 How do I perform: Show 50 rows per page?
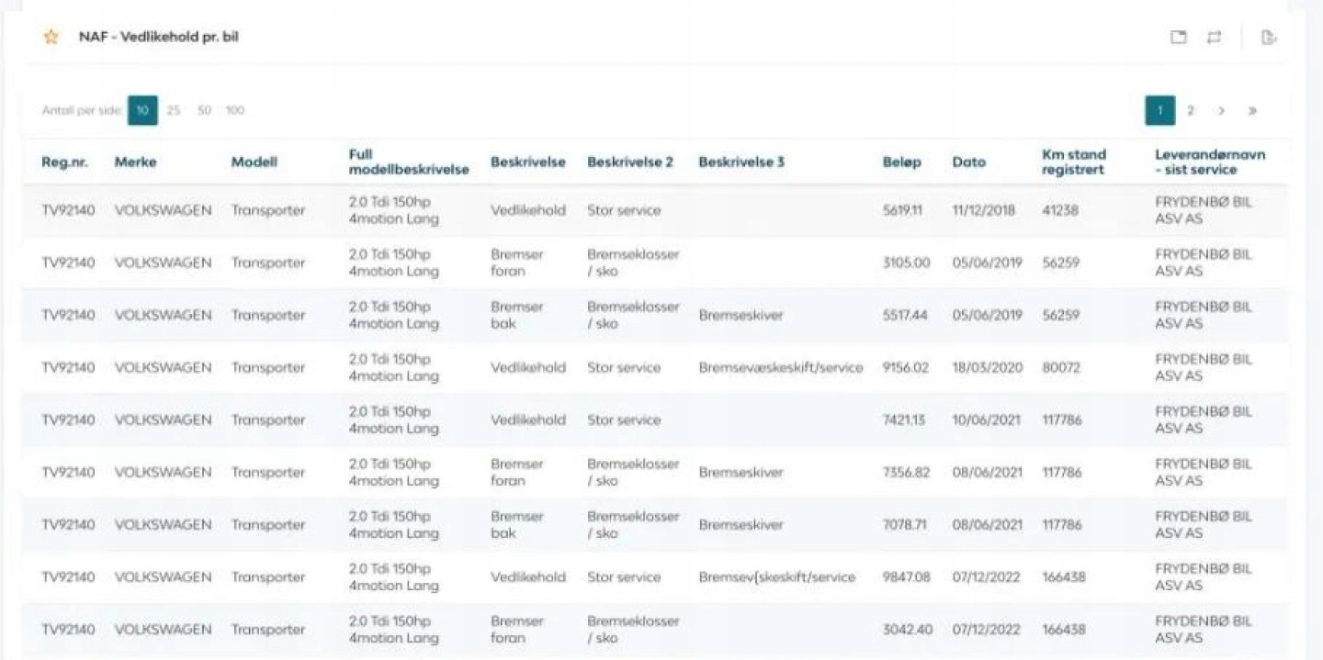click(204, 110)
